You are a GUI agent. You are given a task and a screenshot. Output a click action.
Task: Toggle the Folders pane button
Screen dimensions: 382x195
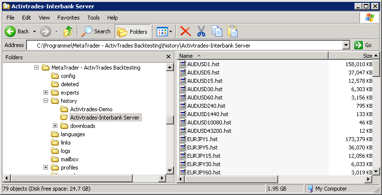click(x=132, y=32)
